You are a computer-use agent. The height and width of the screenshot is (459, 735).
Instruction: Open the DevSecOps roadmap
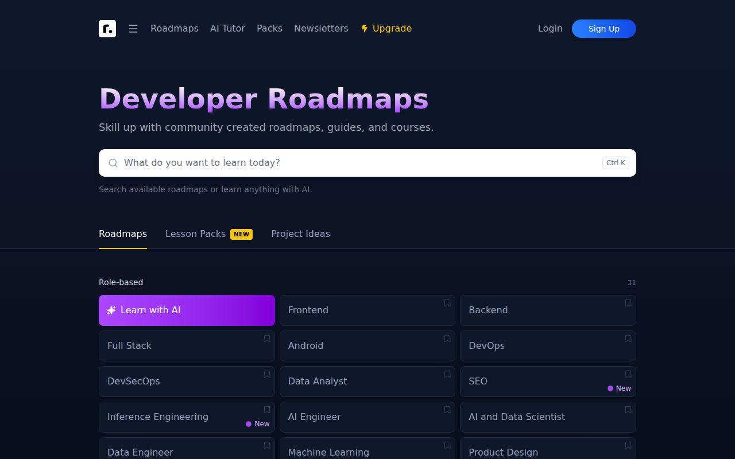187,382
